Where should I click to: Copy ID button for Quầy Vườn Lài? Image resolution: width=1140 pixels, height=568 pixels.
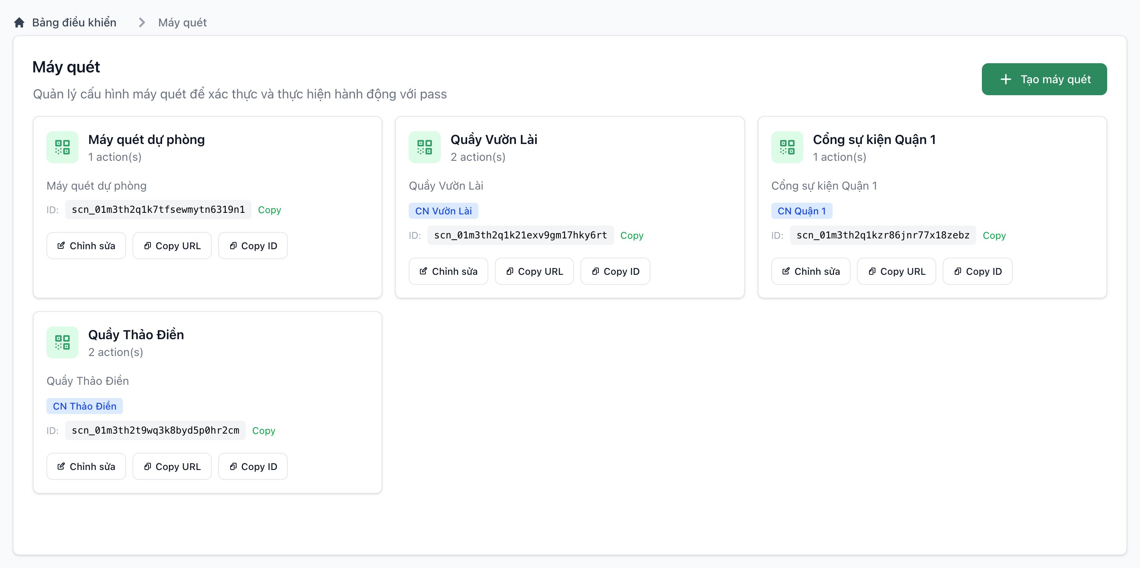tap(615, 271)
